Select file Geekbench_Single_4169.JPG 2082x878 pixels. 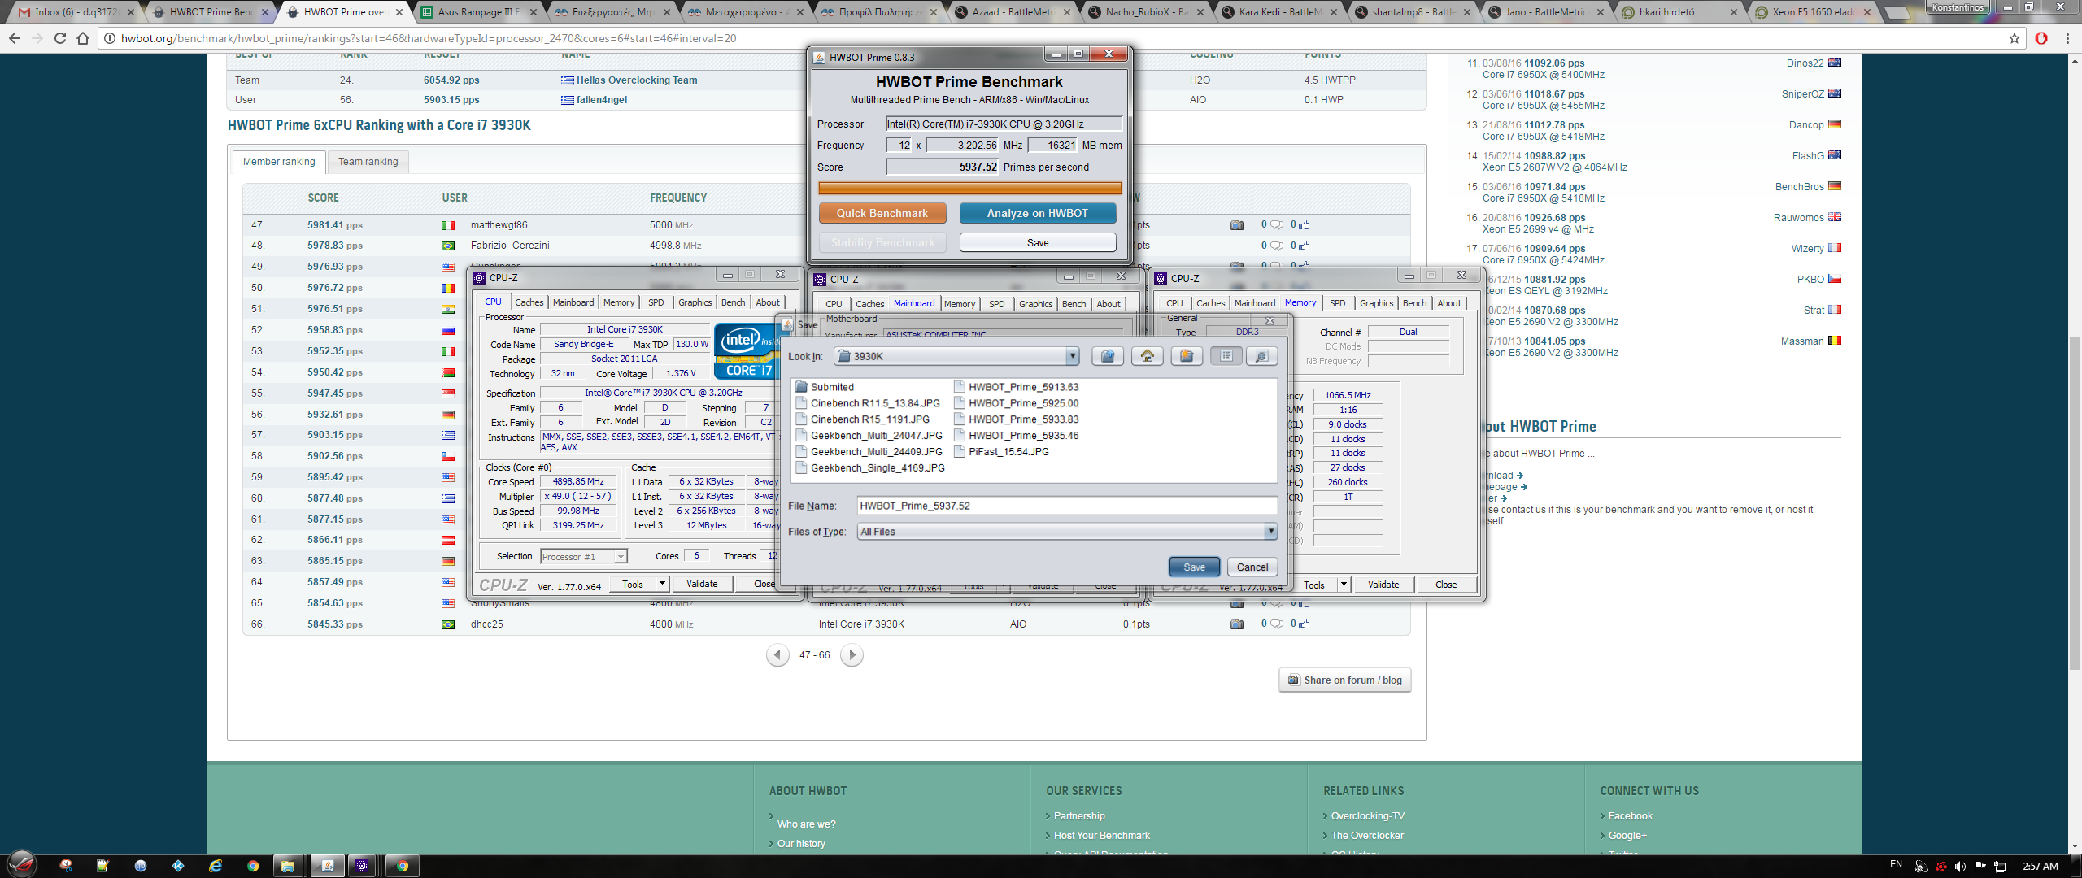pos(871,468)
